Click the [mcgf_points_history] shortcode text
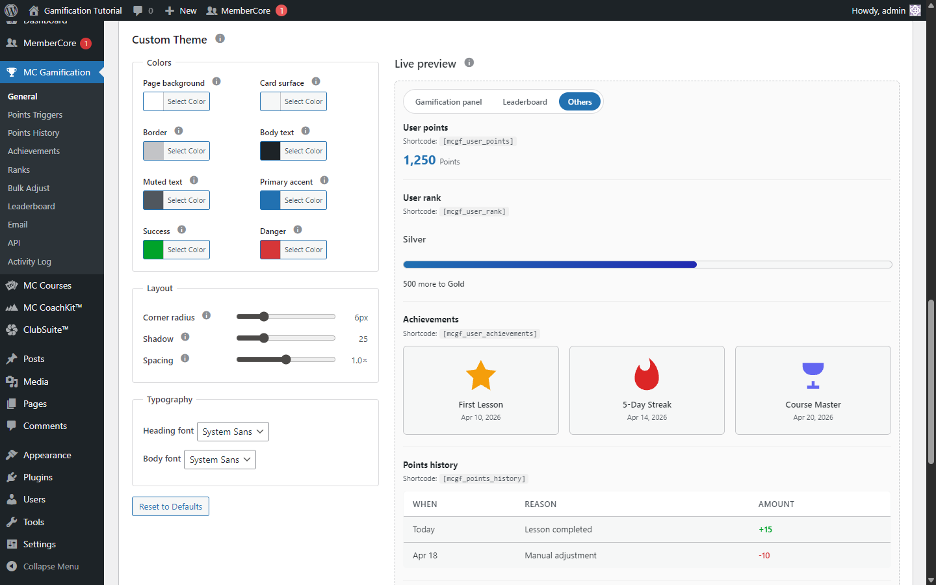 coord(484,478)
